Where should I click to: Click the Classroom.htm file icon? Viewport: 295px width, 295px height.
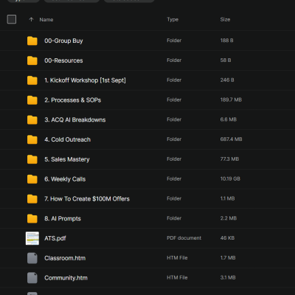pyautogui.click(x=32, y=258)
